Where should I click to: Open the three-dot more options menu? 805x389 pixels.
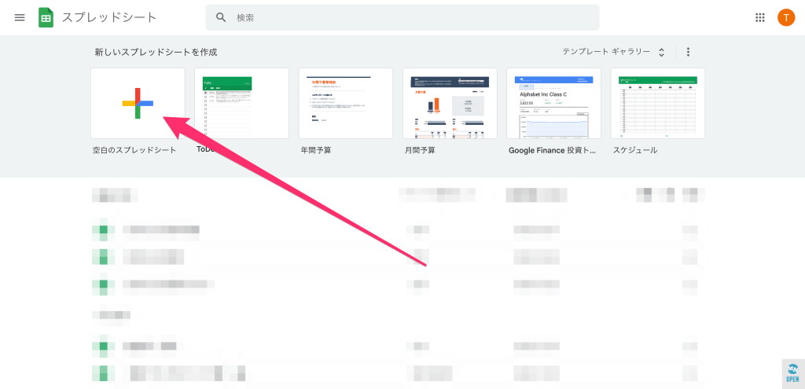click(x=688, y=52)
